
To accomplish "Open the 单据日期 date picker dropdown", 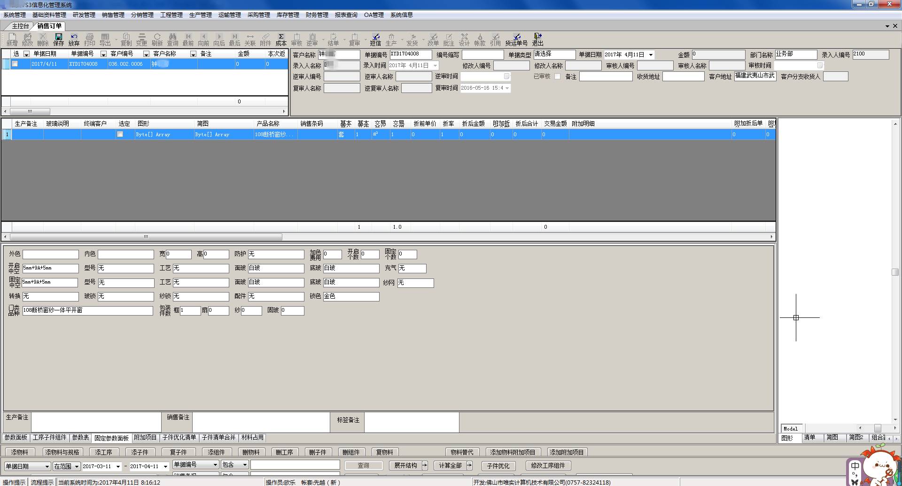I will 651,55.
